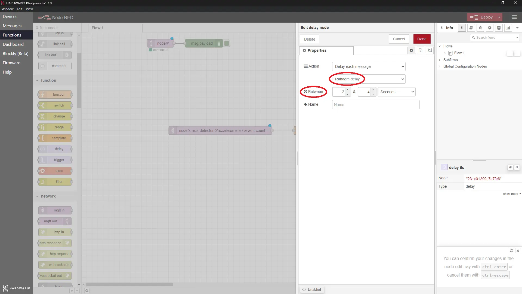Select the http request node in the palette

55,254
